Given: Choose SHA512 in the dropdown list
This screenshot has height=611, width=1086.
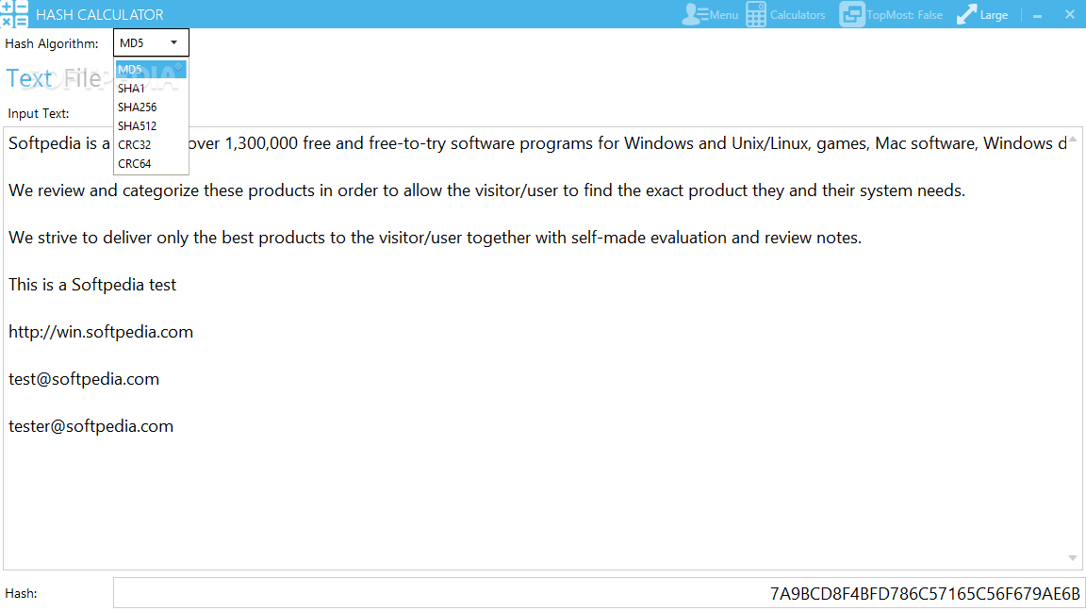Looking at the screenshot, I should pos(151,125).
